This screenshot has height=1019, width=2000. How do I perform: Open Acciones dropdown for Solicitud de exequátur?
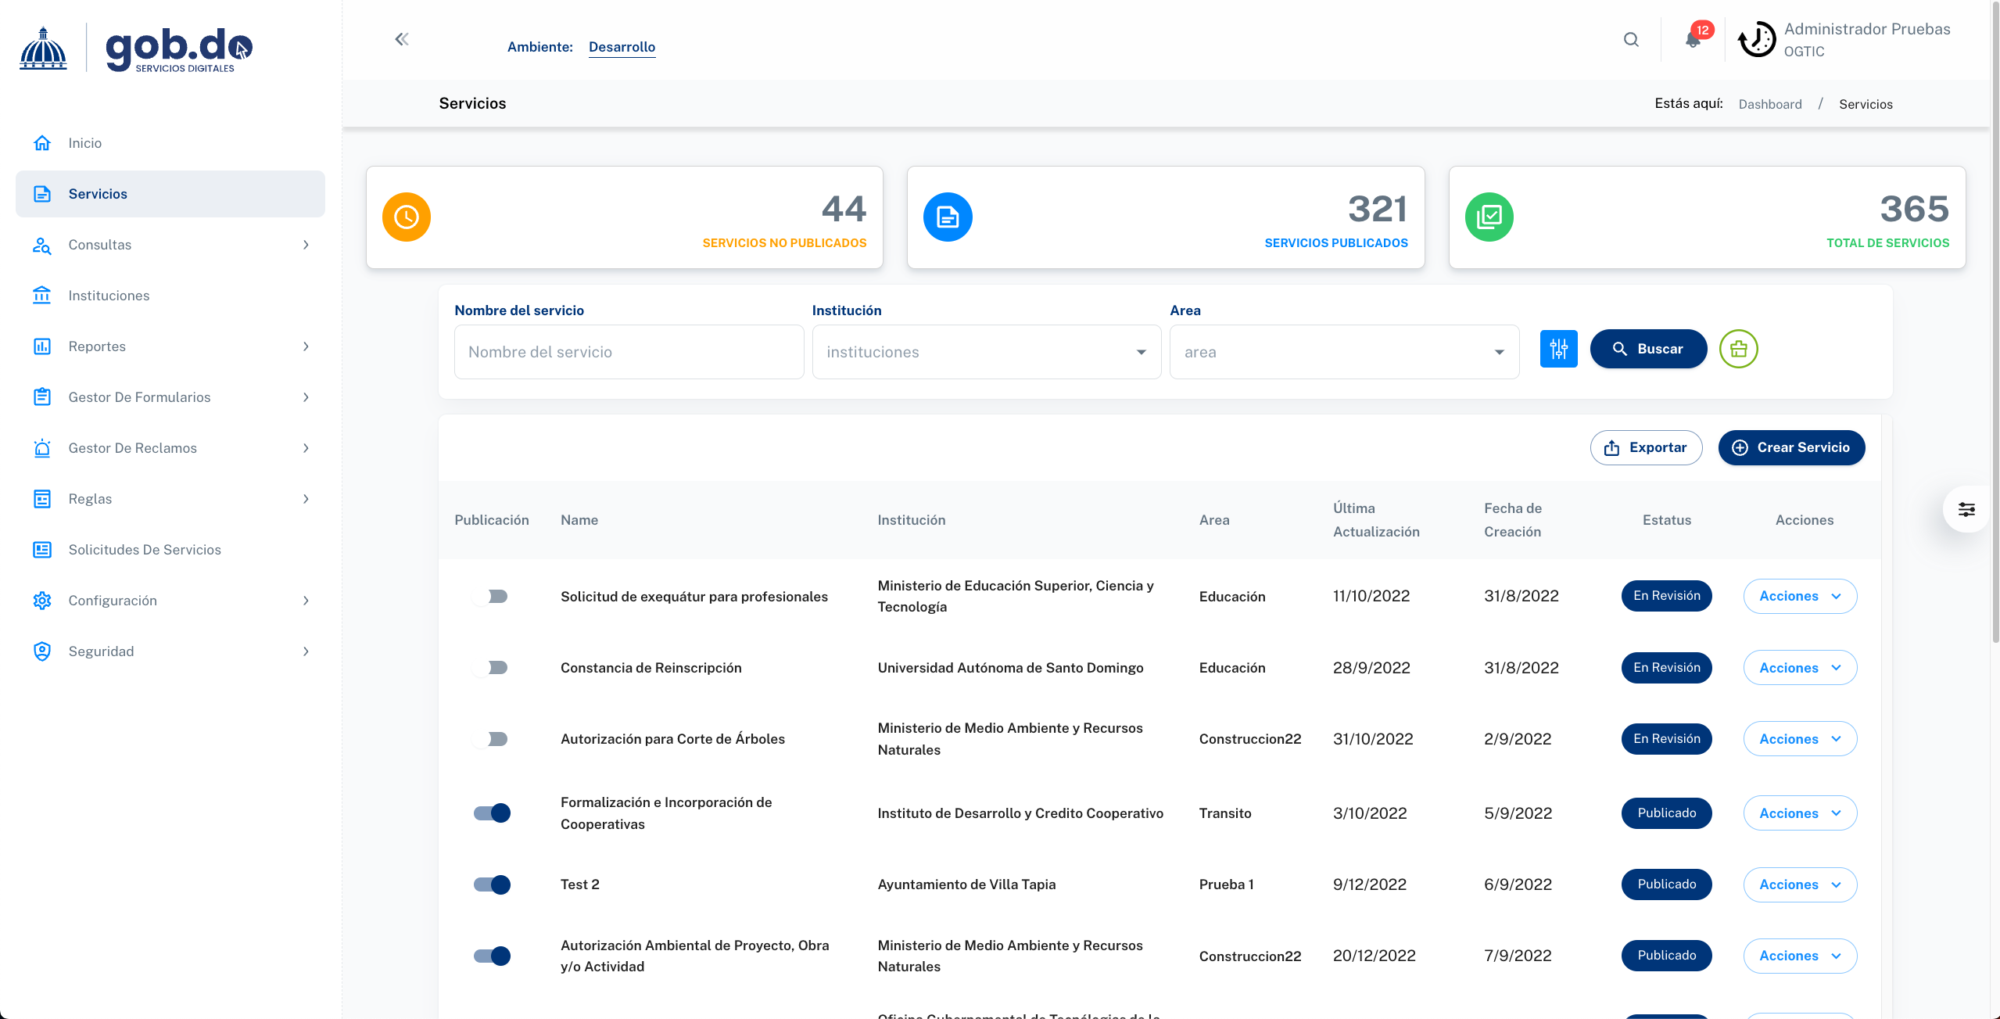tap(1800, 596)
